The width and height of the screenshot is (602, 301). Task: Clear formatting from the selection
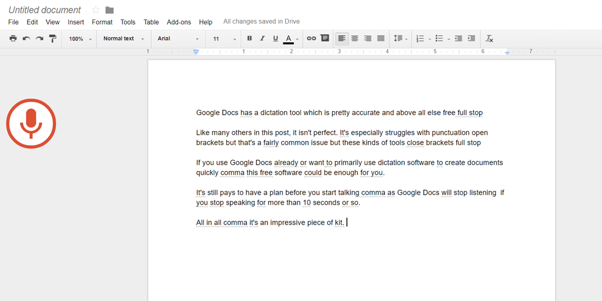490,38
